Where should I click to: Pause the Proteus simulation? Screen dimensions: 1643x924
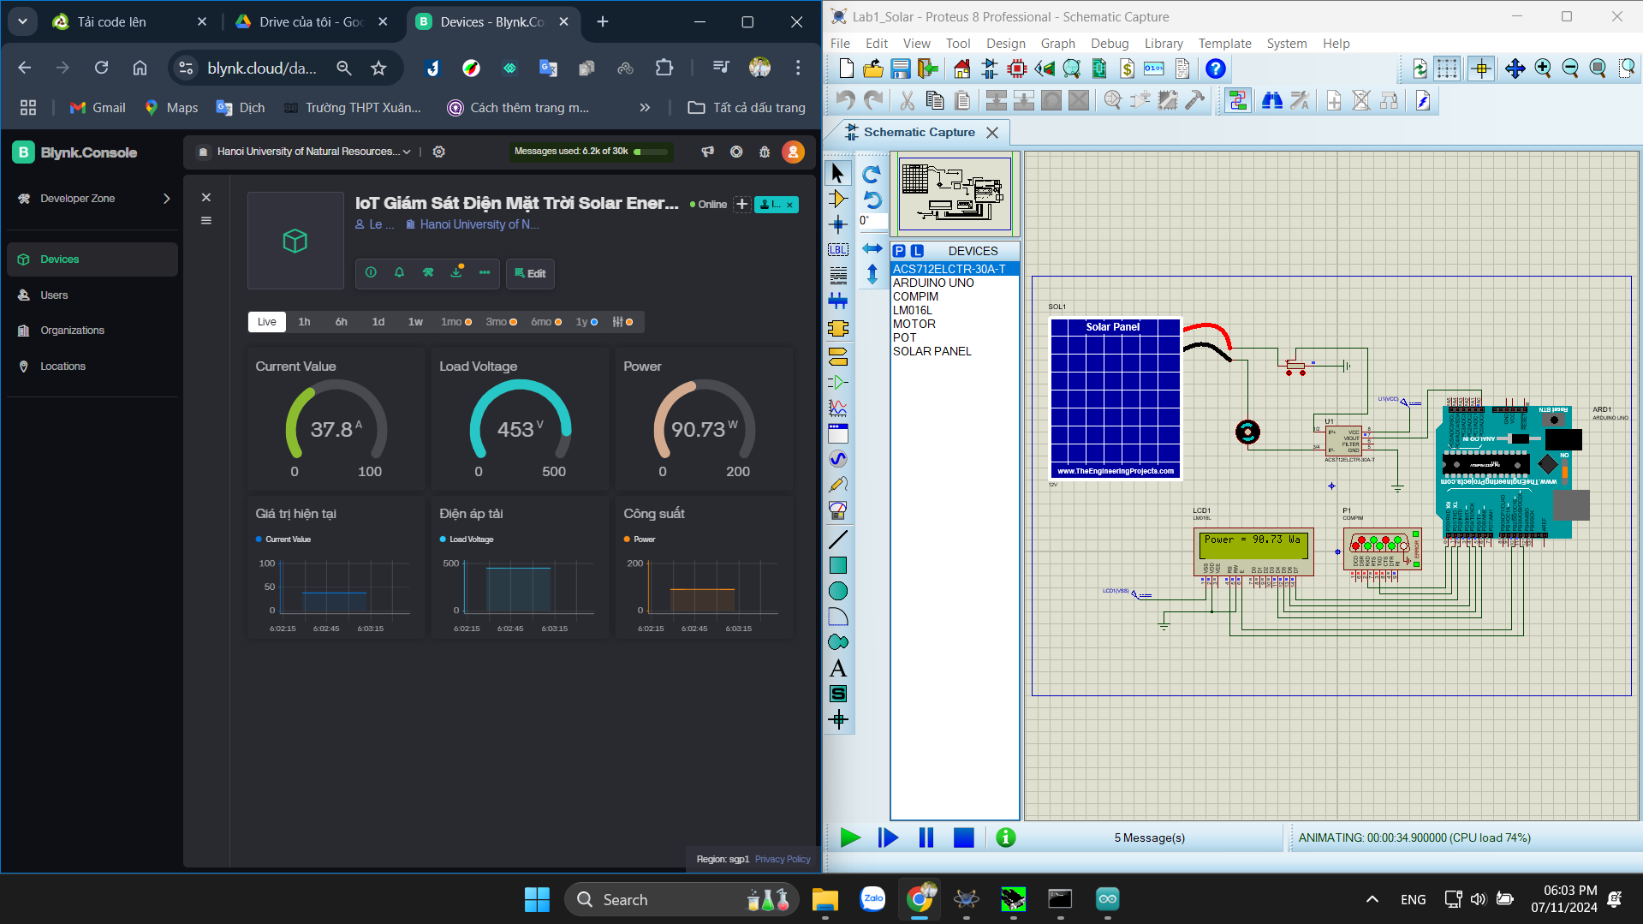[926, 838]
